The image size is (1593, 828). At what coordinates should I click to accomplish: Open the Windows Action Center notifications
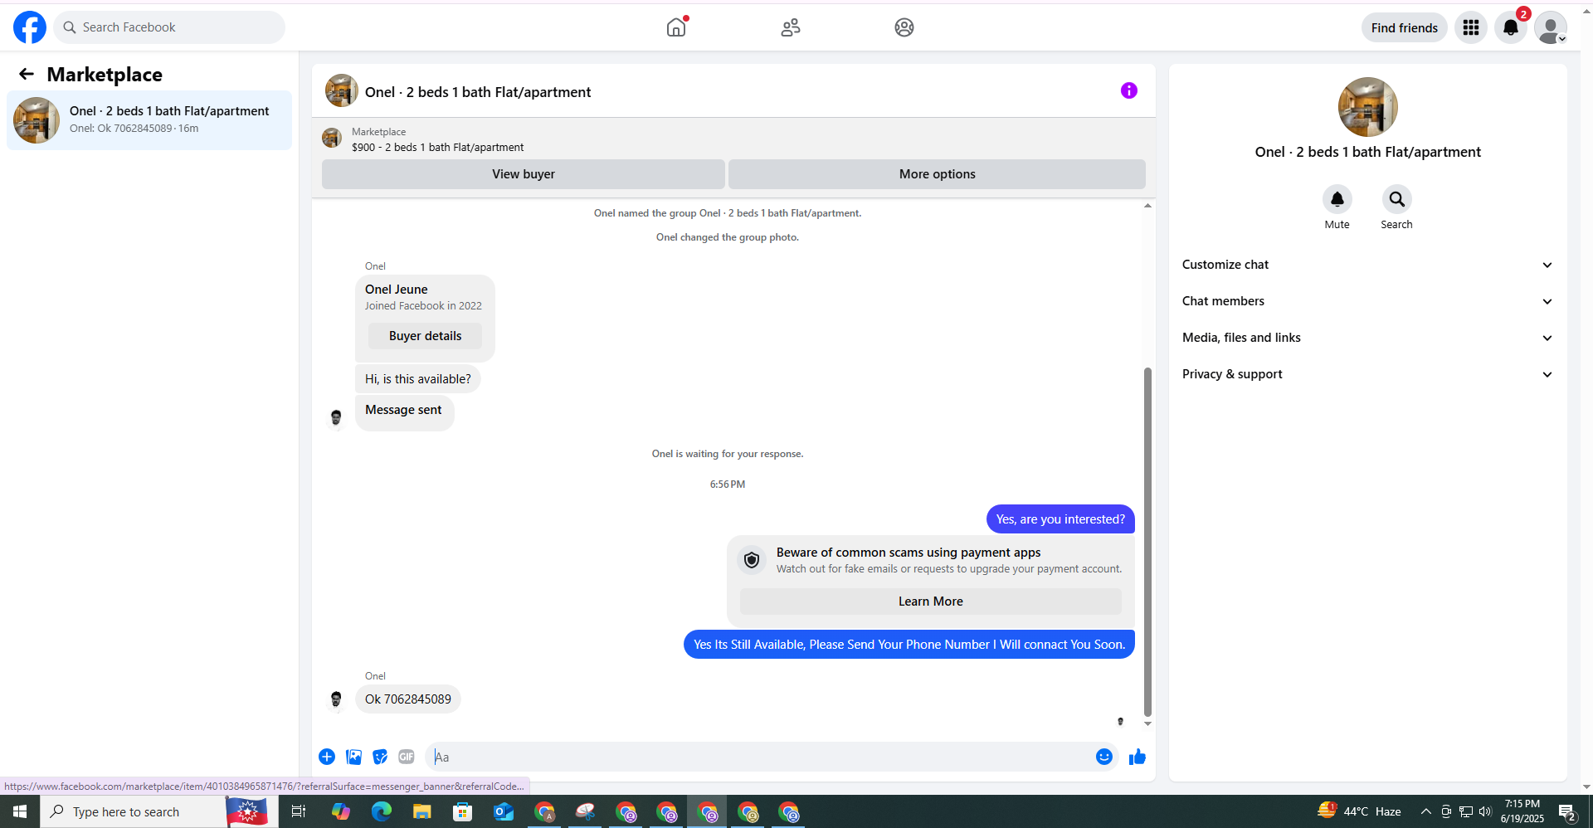point(1567,812)
